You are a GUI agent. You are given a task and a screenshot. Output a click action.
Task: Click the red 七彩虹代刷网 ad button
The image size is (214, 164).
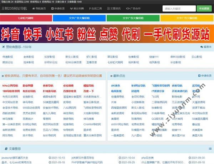tap(26, 18)
